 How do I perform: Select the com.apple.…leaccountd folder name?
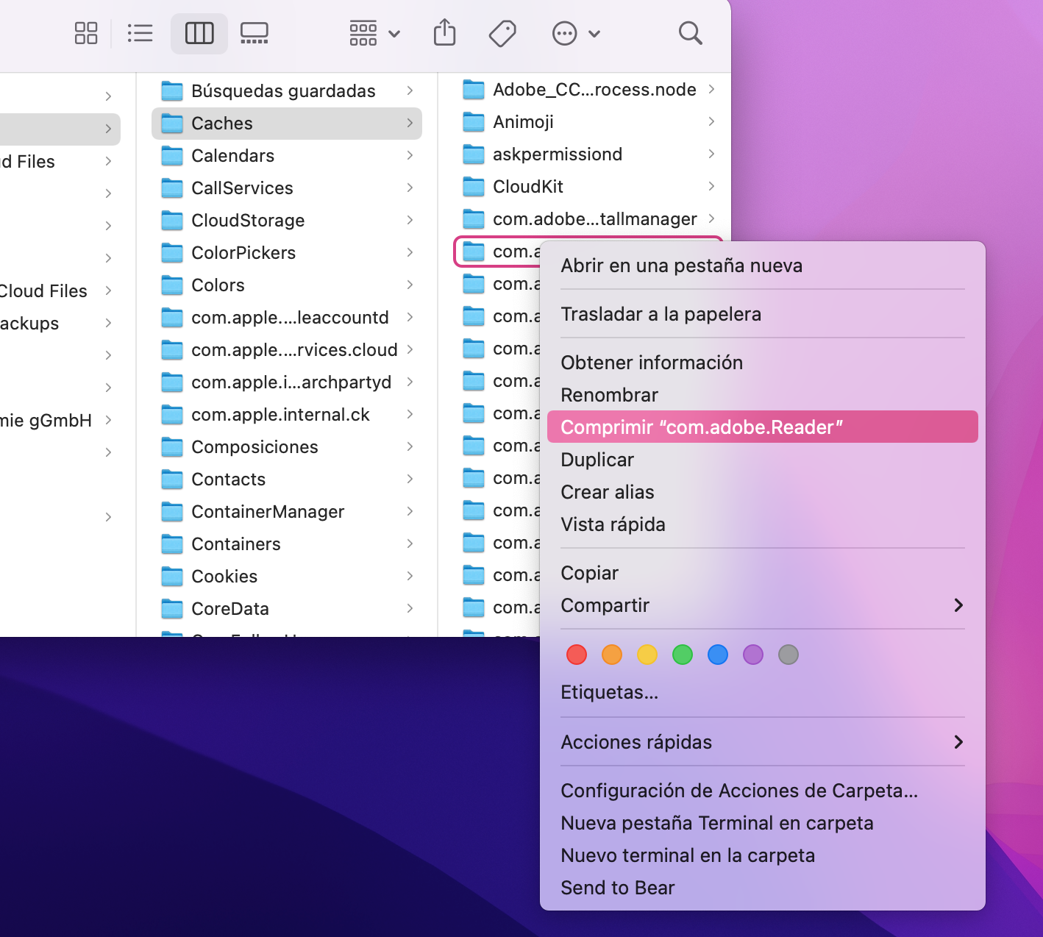[290, 318]
